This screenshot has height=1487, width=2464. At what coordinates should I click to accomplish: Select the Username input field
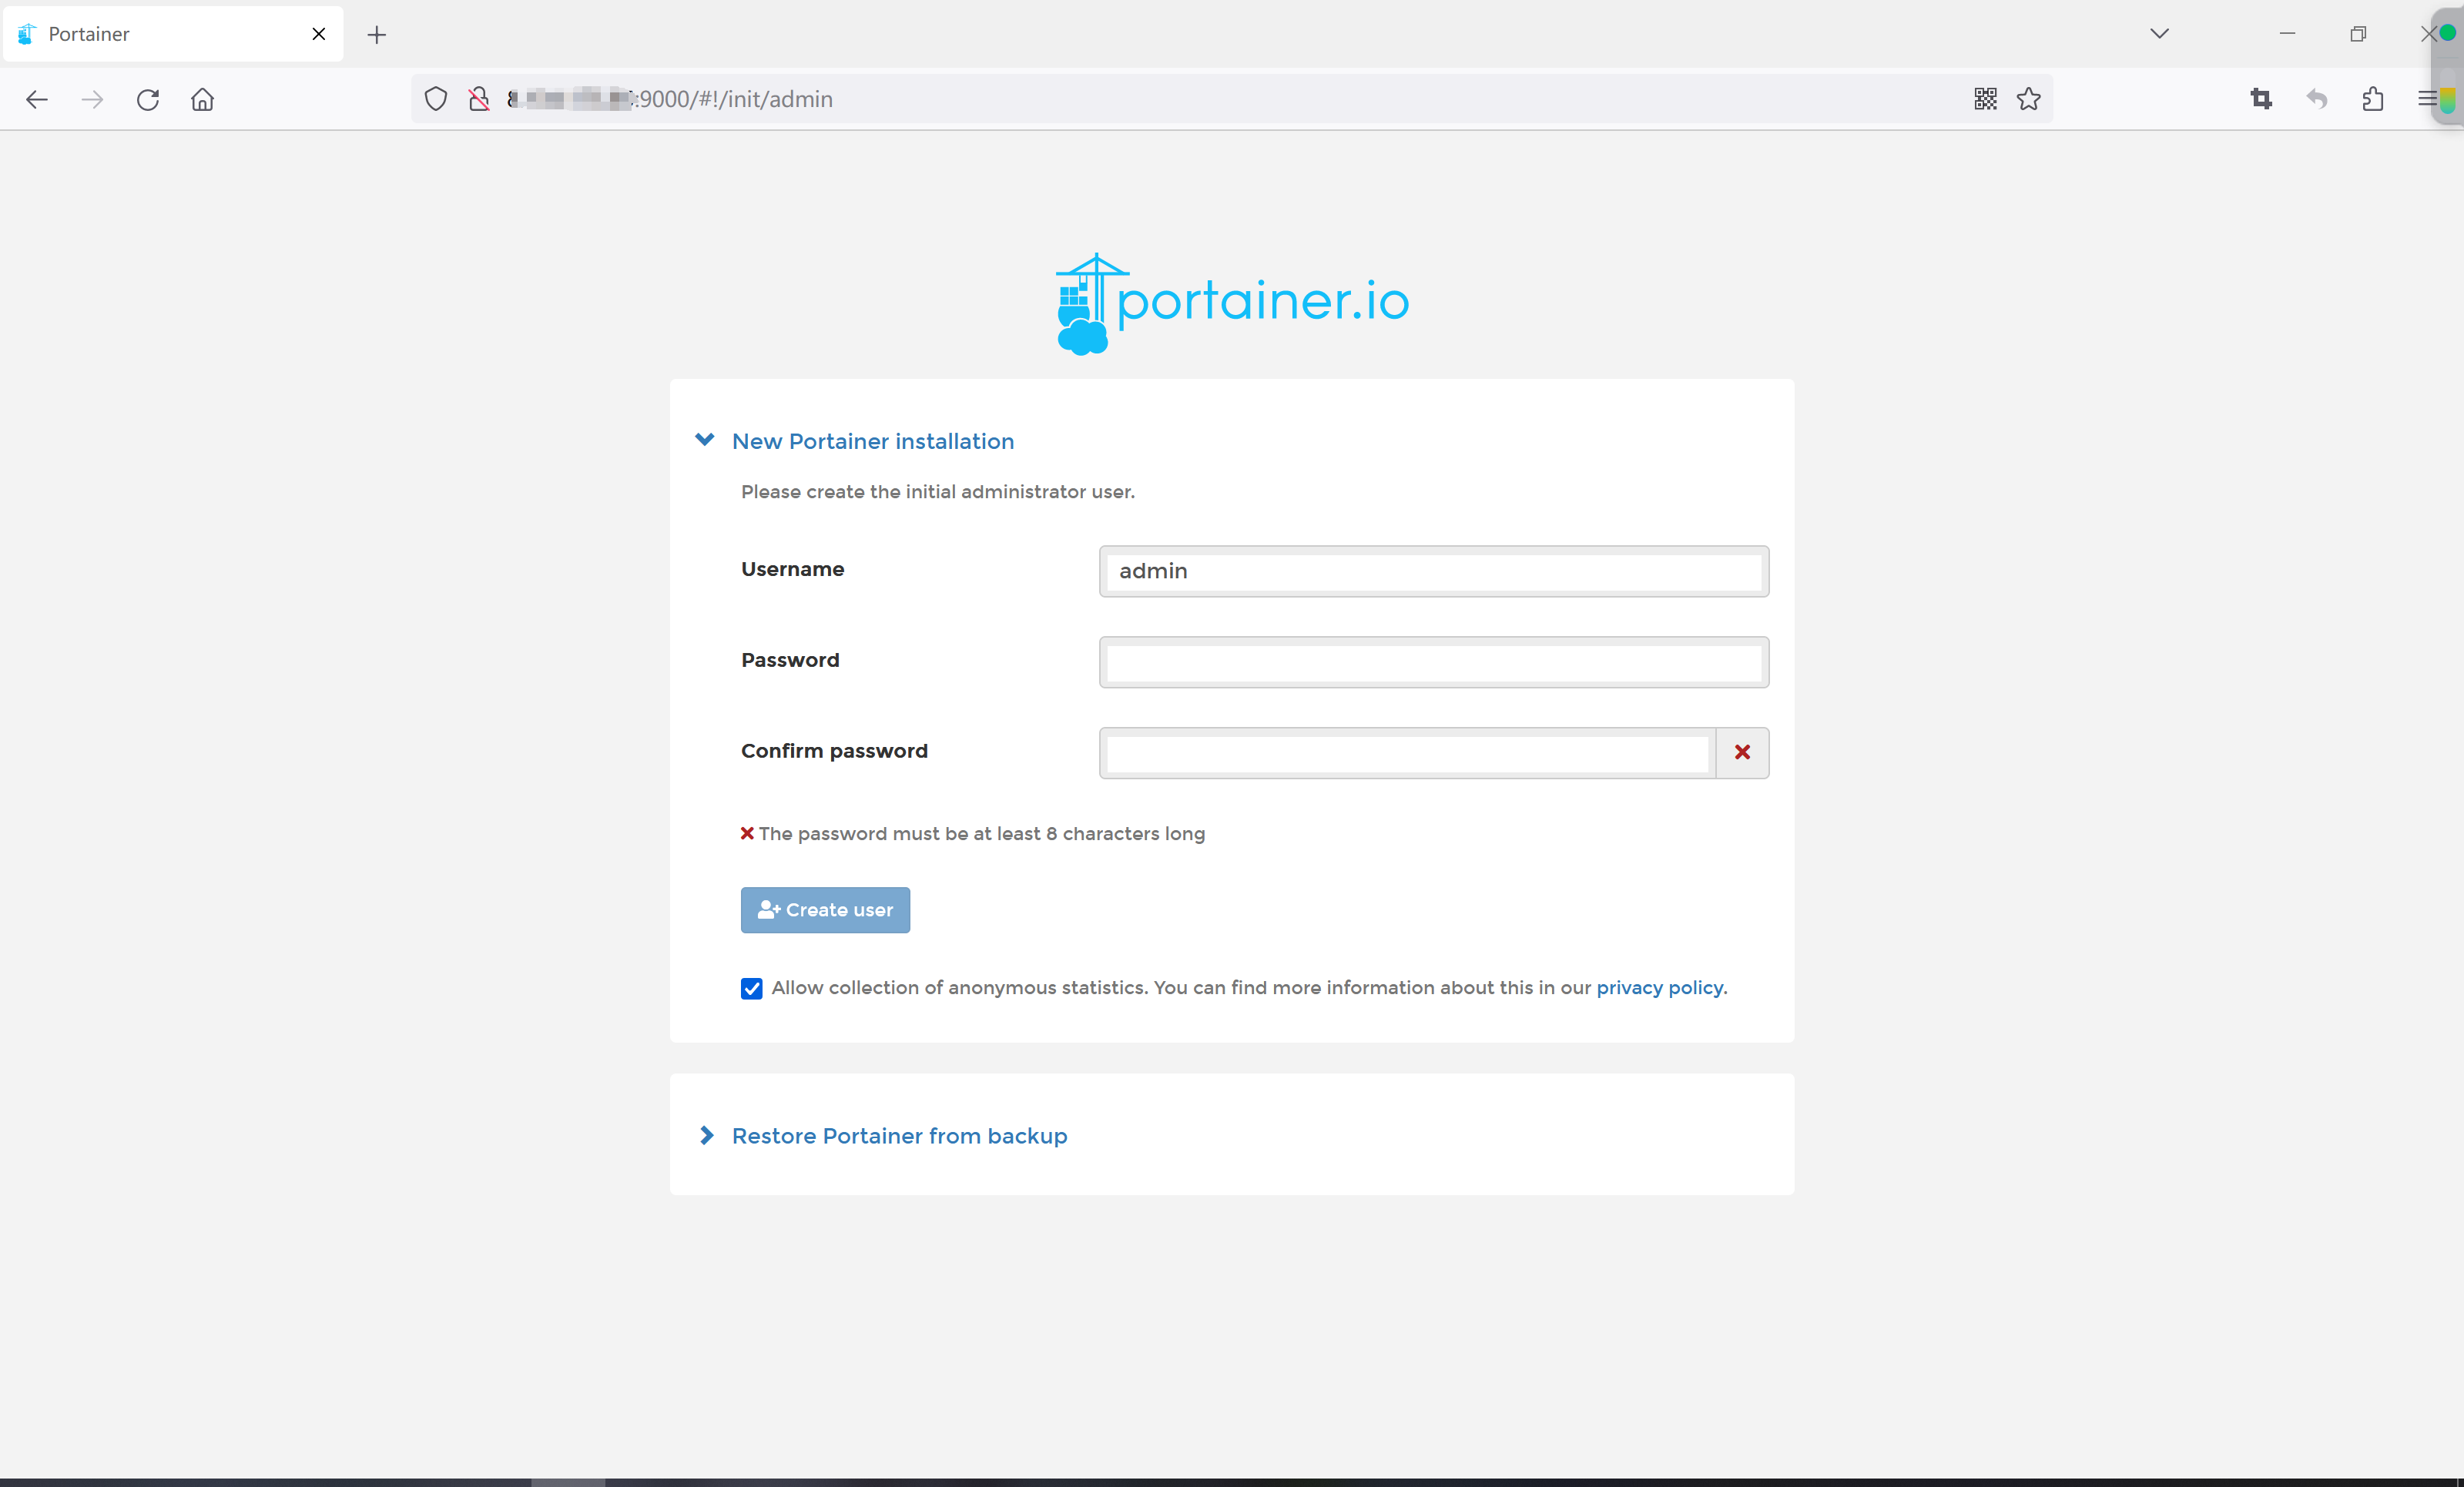tap(1434, 570)
